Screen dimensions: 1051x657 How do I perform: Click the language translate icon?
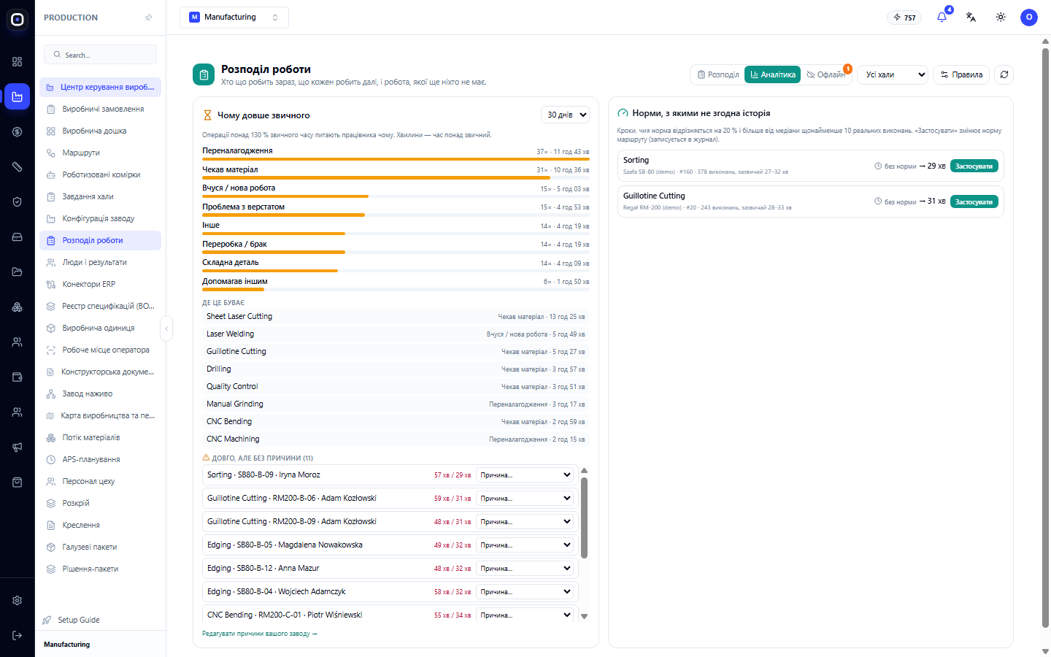click(x=971, y=18)
